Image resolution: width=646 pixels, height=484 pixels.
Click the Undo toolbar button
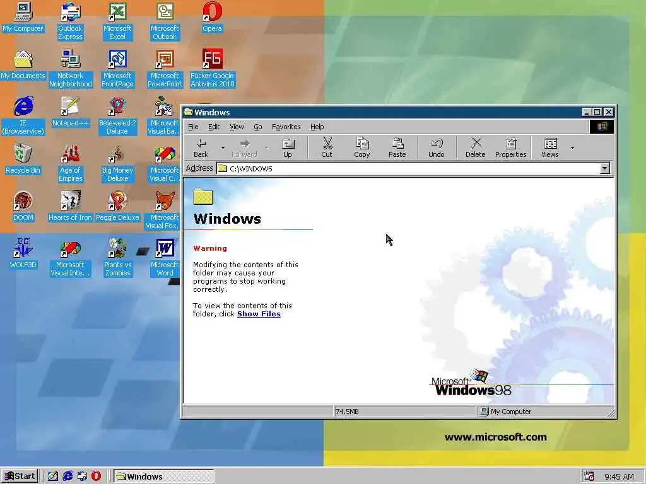437,147
